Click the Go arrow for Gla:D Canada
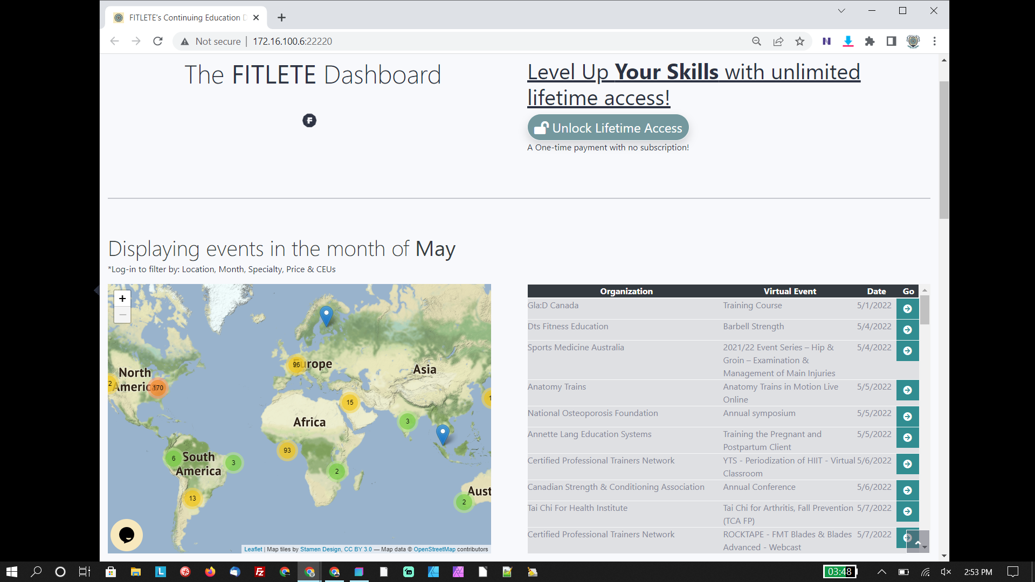 click(x=907, y=309)
